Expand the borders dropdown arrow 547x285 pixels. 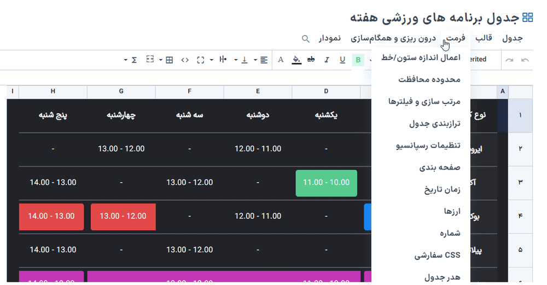coord(161,60)
